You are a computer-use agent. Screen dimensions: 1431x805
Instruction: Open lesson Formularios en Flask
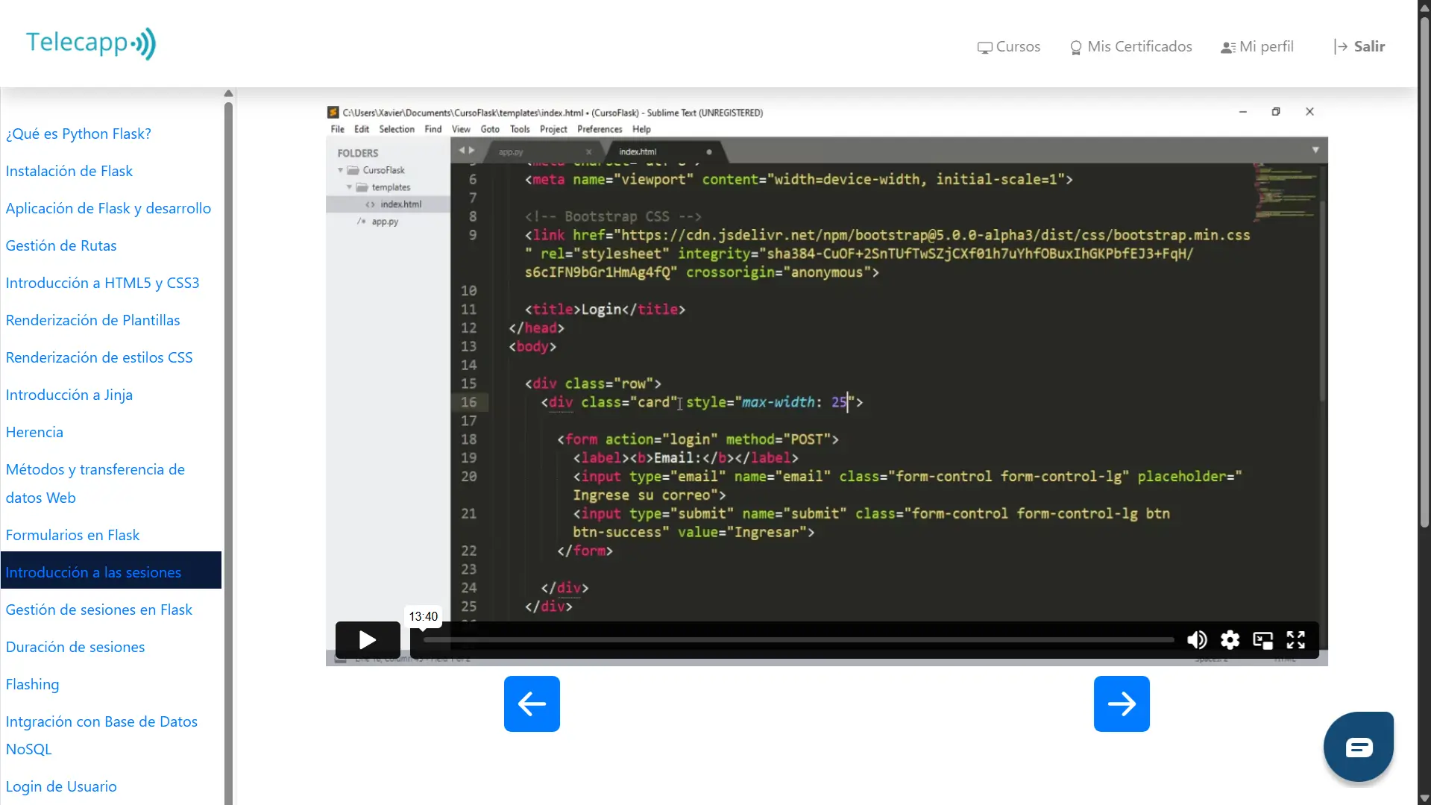click(73, 535)
